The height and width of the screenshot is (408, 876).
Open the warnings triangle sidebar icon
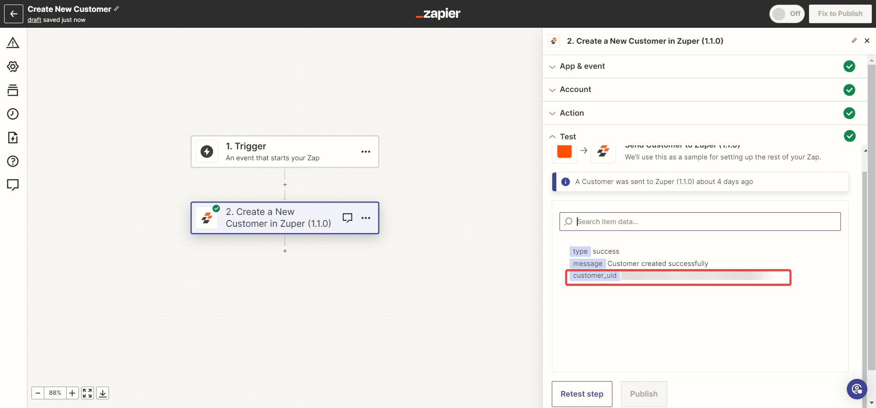(13, 43)
